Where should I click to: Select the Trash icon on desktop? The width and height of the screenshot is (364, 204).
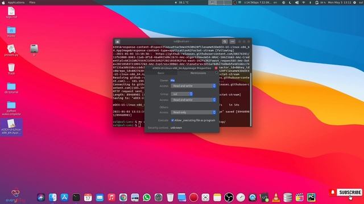point(11,69)
